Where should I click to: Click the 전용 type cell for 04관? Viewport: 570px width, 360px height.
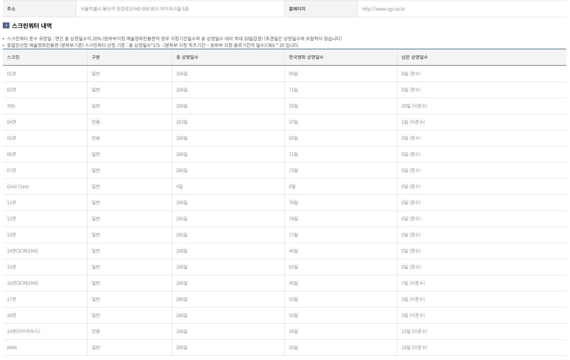click(96, 122)
